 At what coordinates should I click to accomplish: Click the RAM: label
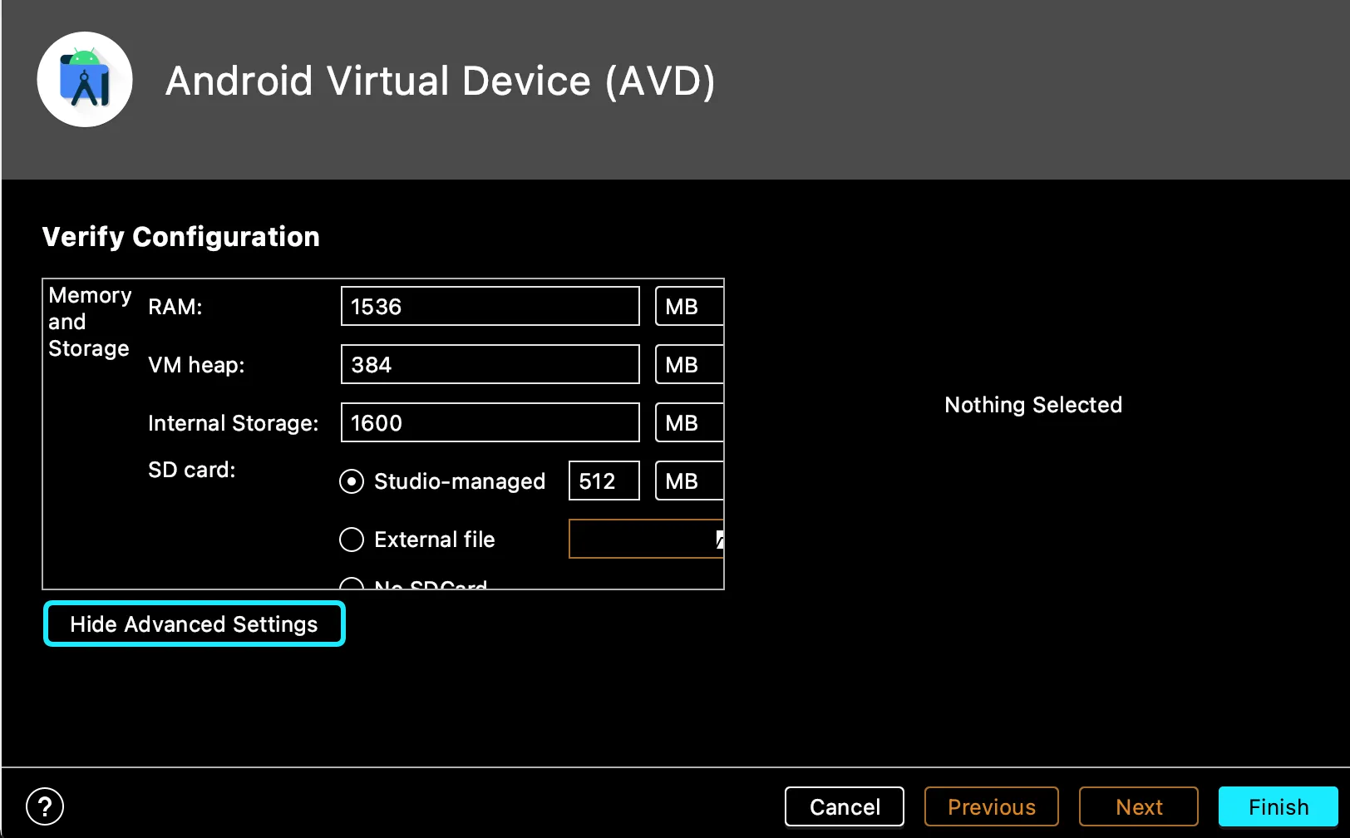(175, 307)
